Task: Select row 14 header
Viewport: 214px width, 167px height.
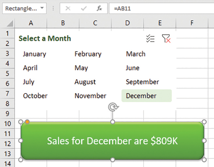Action: (8, 164)
